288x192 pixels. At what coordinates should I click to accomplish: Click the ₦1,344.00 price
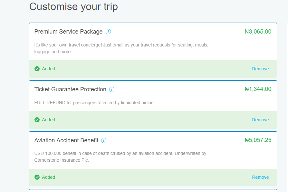(258, 89)
